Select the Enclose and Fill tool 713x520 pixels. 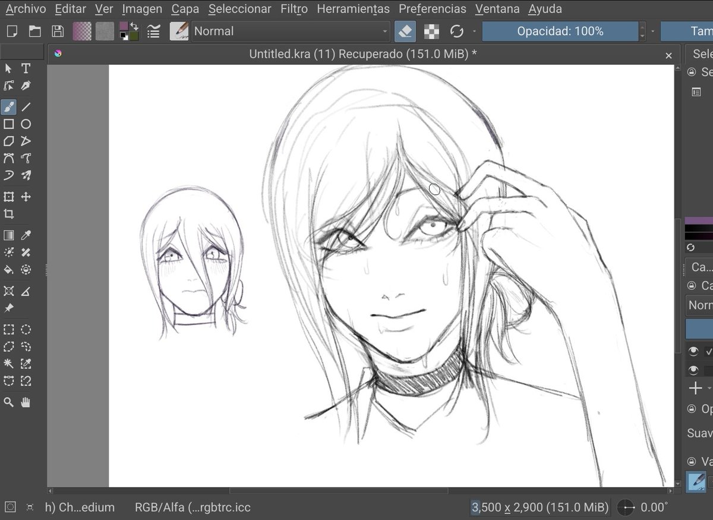click(26, 270)
